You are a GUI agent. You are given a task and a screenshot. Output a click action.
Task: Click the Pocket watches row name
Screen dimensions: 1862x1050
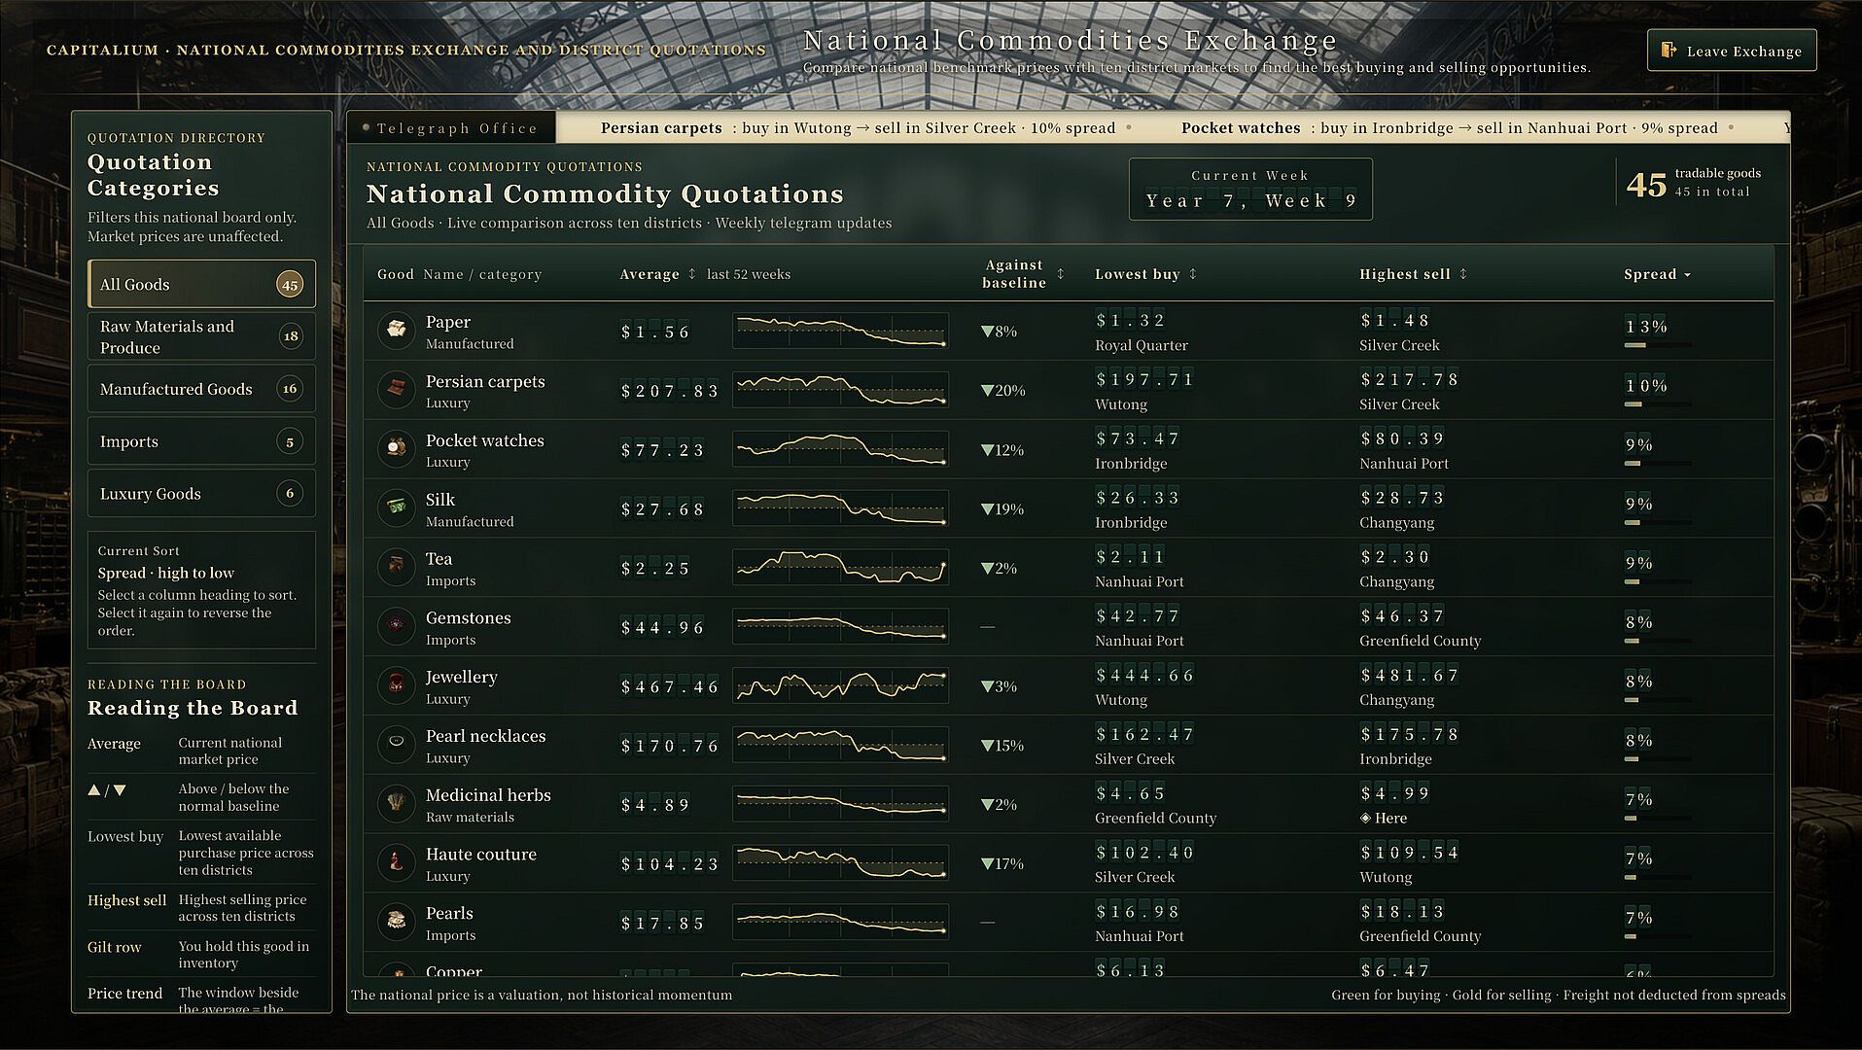(x=484, y=440)
